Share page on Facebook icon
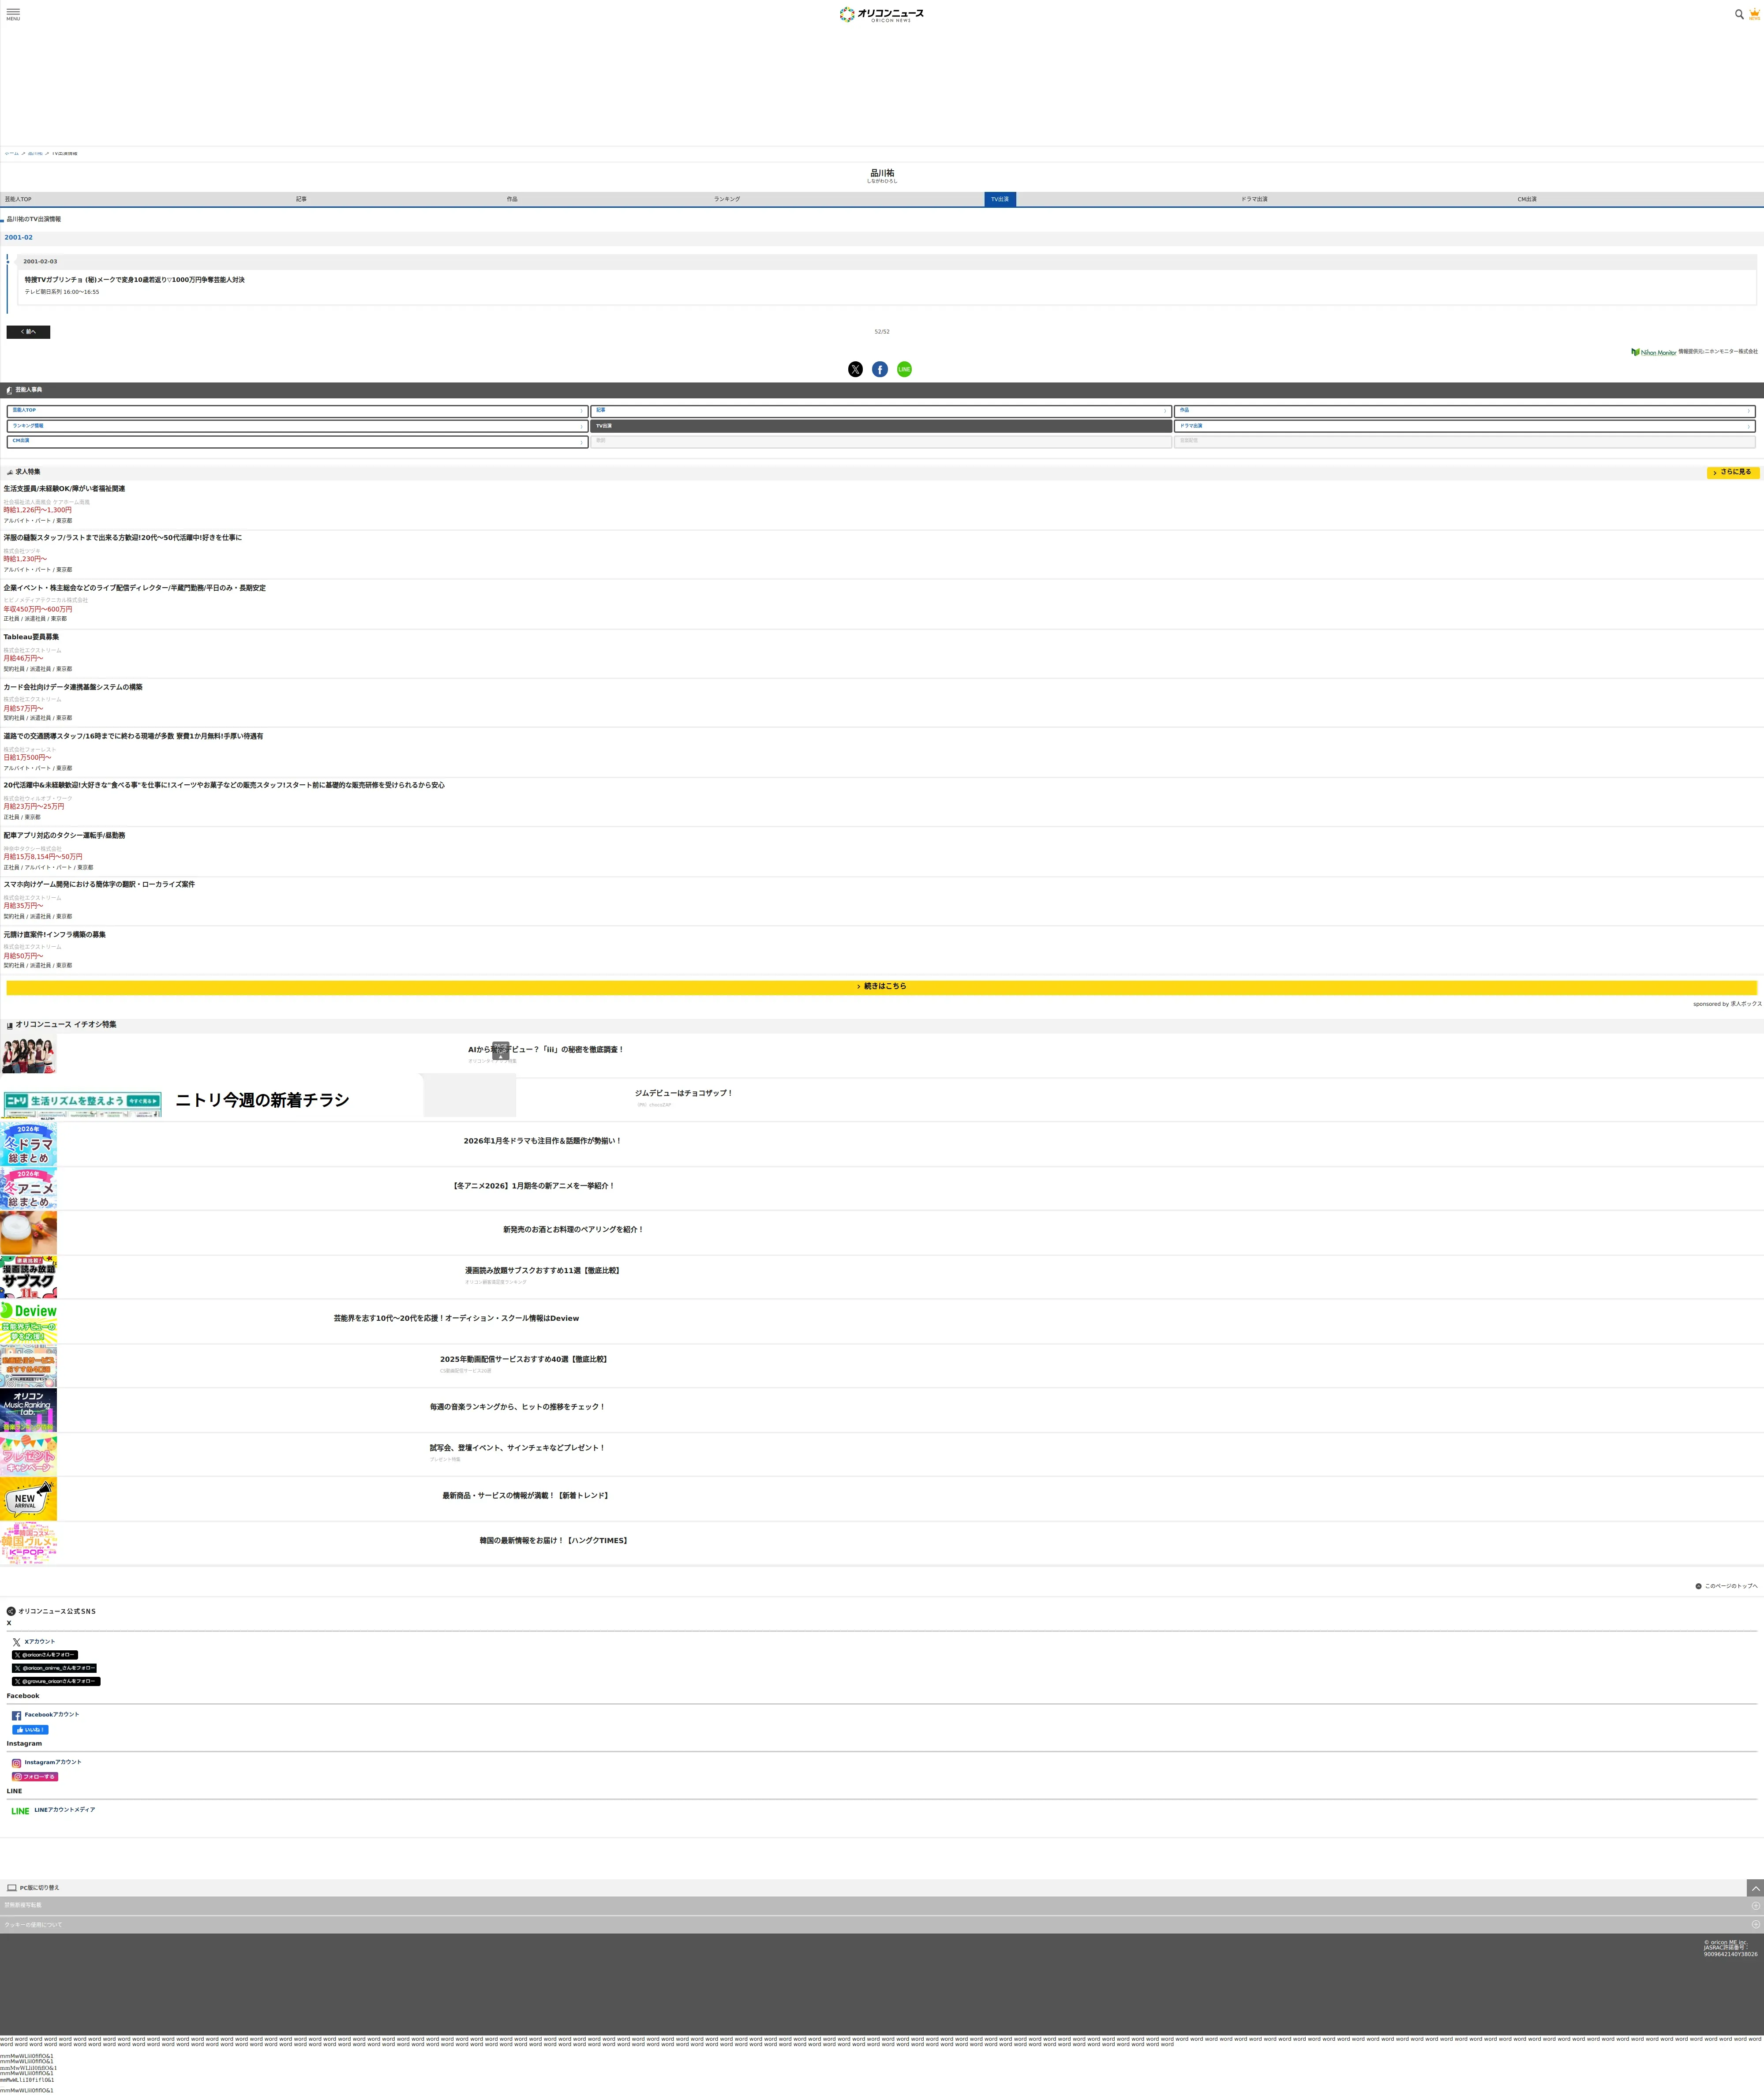 [880, 369]
